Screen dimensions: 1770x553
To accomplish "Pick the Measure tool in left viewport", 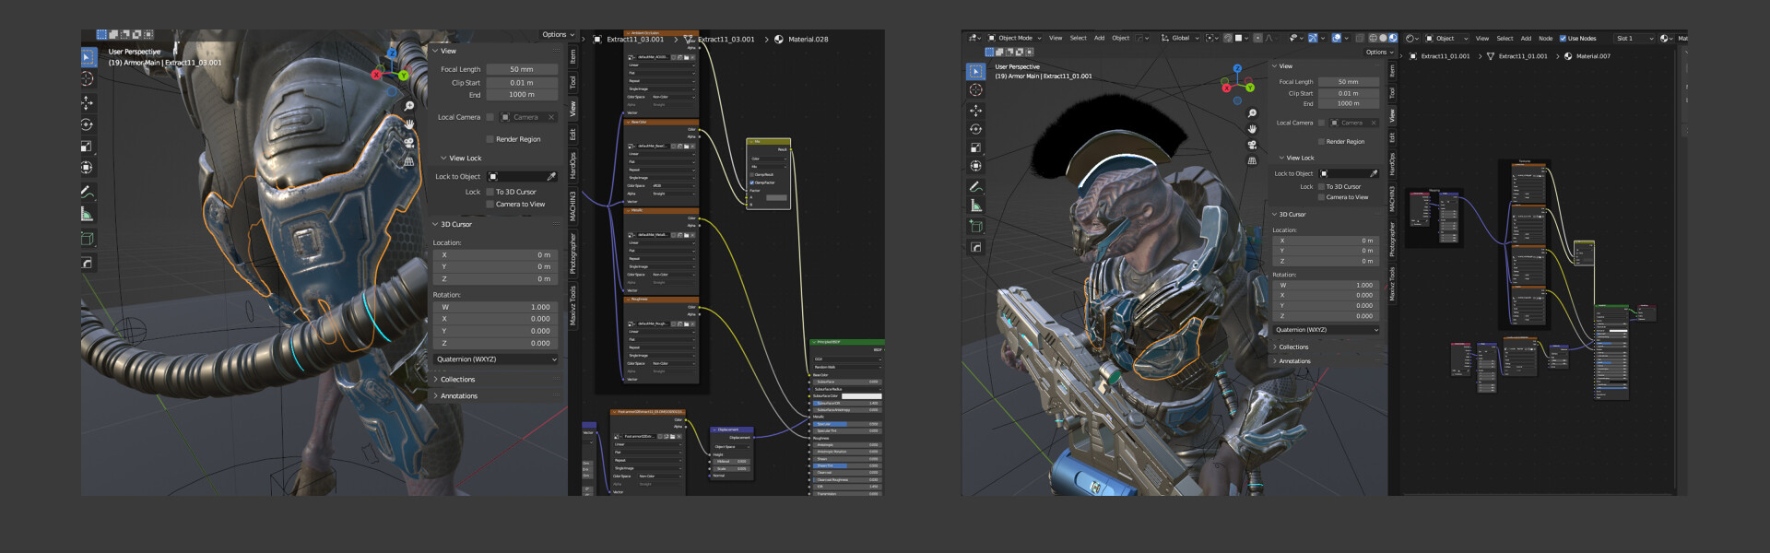I will (x=87, y=214).
